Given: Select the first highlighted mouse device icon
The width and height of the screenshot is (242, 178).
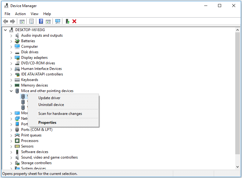Looking at the screenshot, I should coord(23,96).
